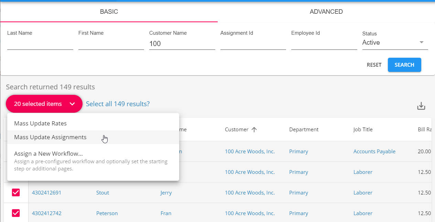Open assignment link 4302412742

click(x=47, y=213)
